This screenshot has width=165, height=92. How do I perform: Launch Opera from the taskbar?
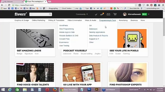point(47,89)
